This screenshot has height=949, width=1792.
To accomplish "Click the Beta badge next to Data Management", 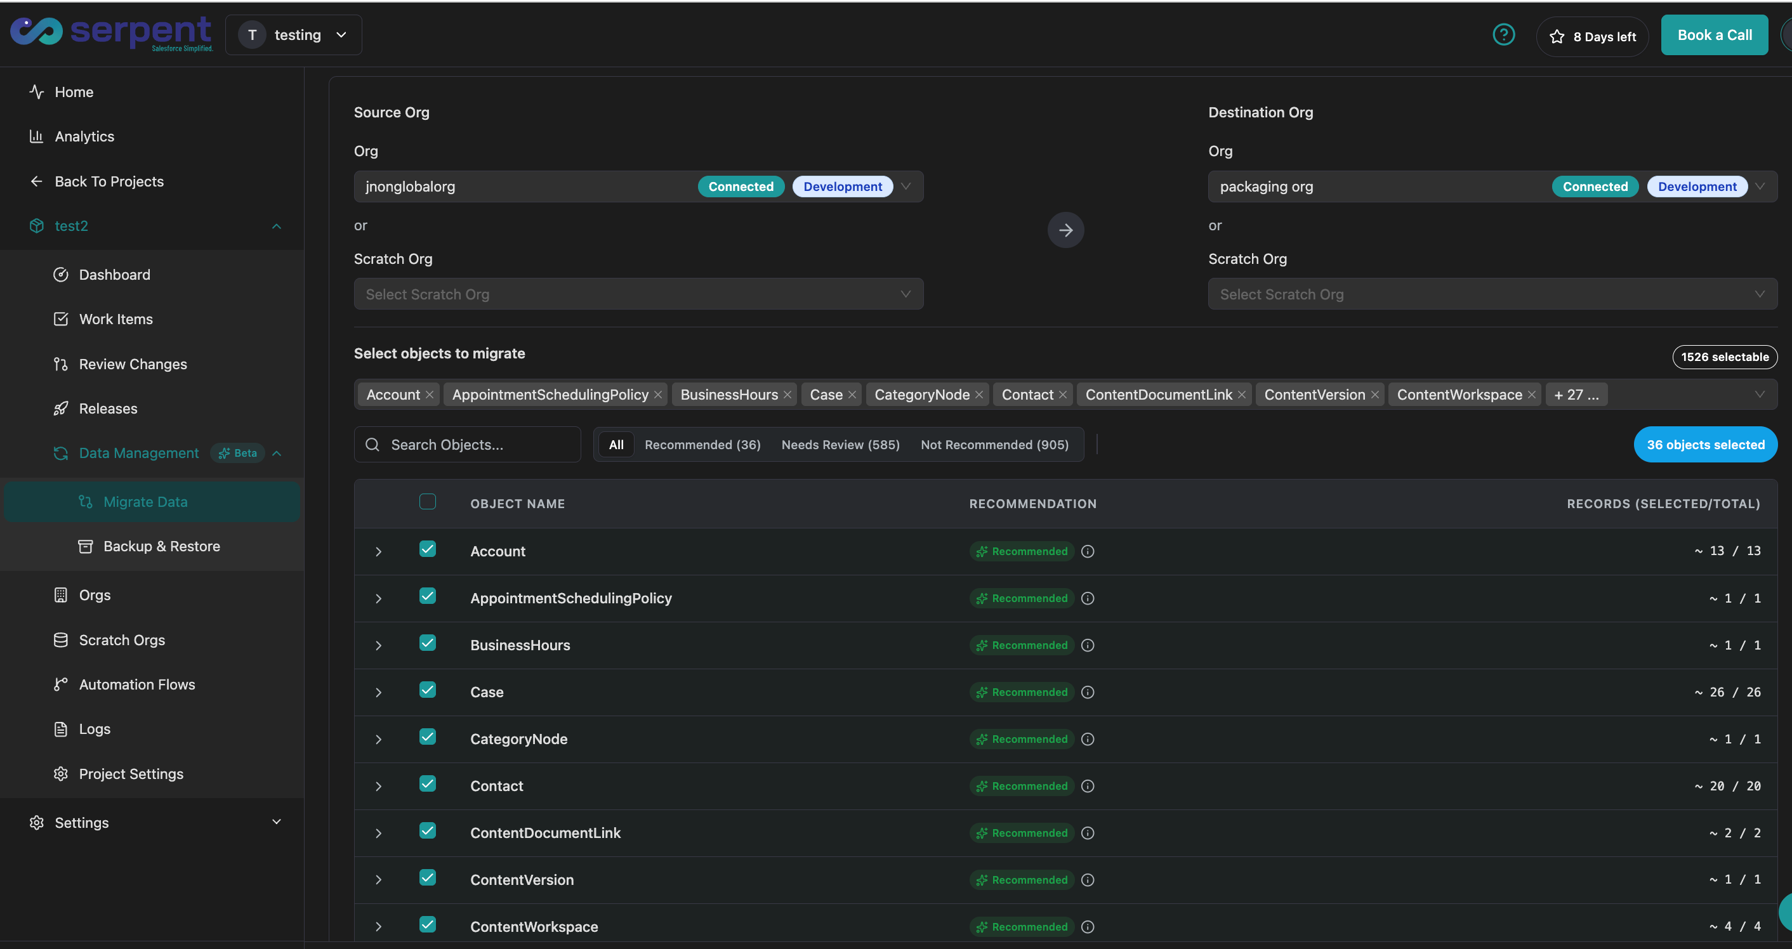I will coord(238,454).
